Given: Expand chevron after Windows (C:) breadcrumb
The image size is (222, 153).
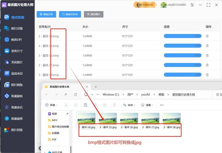Looking at the screenshot, I should pos(123,95).
